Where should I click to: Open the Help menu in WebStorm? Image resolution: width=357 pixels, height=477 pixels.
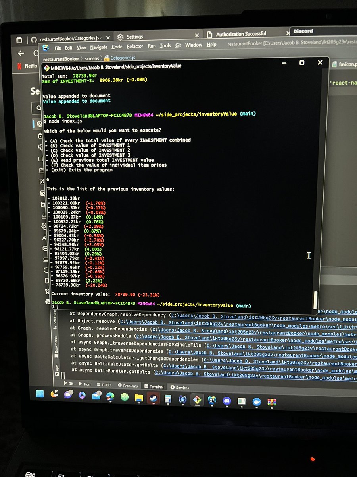[211, 44]
